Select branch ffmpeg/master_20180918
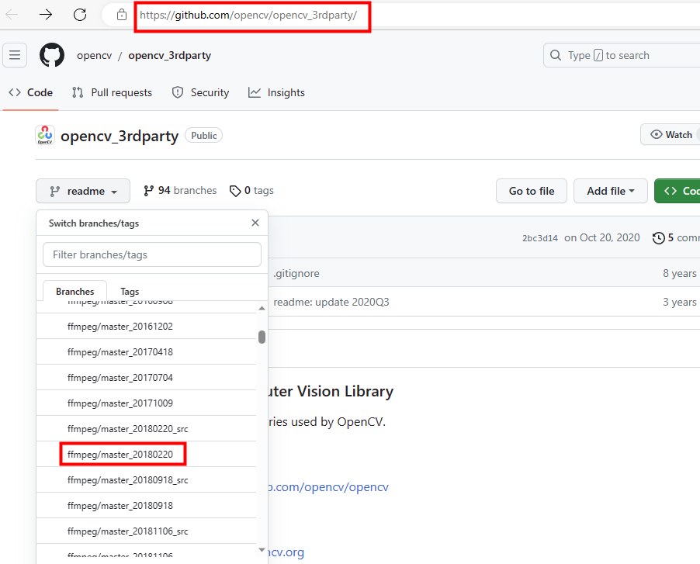This screenshot has width=700, height=564. coord(146,506)
